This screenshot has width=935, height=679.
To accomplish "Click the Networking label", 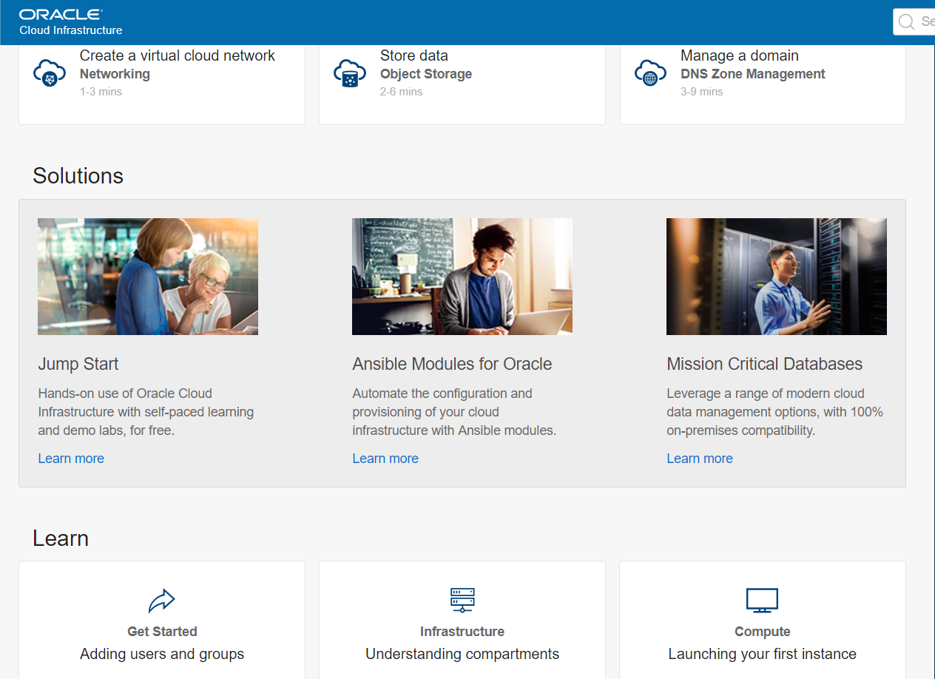I will (115, 74).
